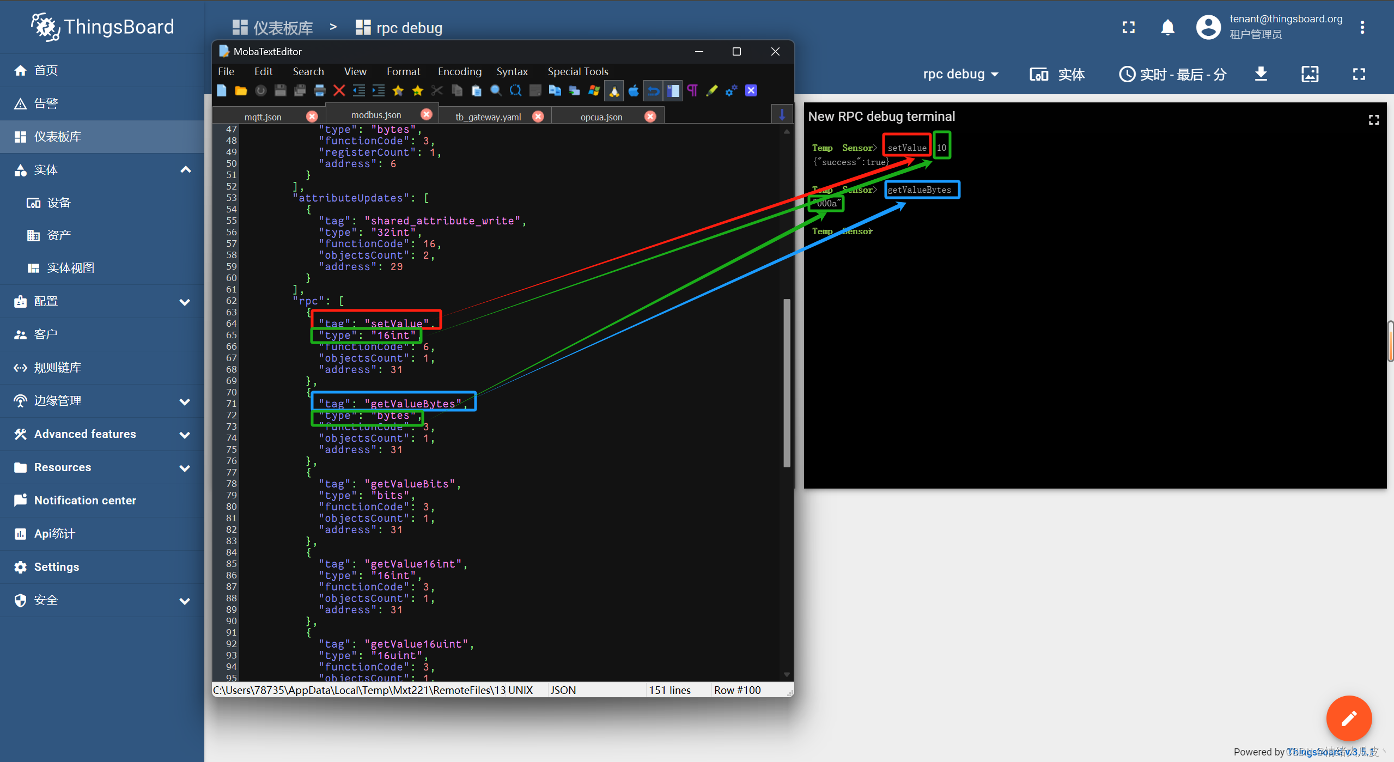The width and height of the screenshot is (1394, 762).
Task: Click the print icon in MobaTextEditor toolbar
Action: point(320,90)
